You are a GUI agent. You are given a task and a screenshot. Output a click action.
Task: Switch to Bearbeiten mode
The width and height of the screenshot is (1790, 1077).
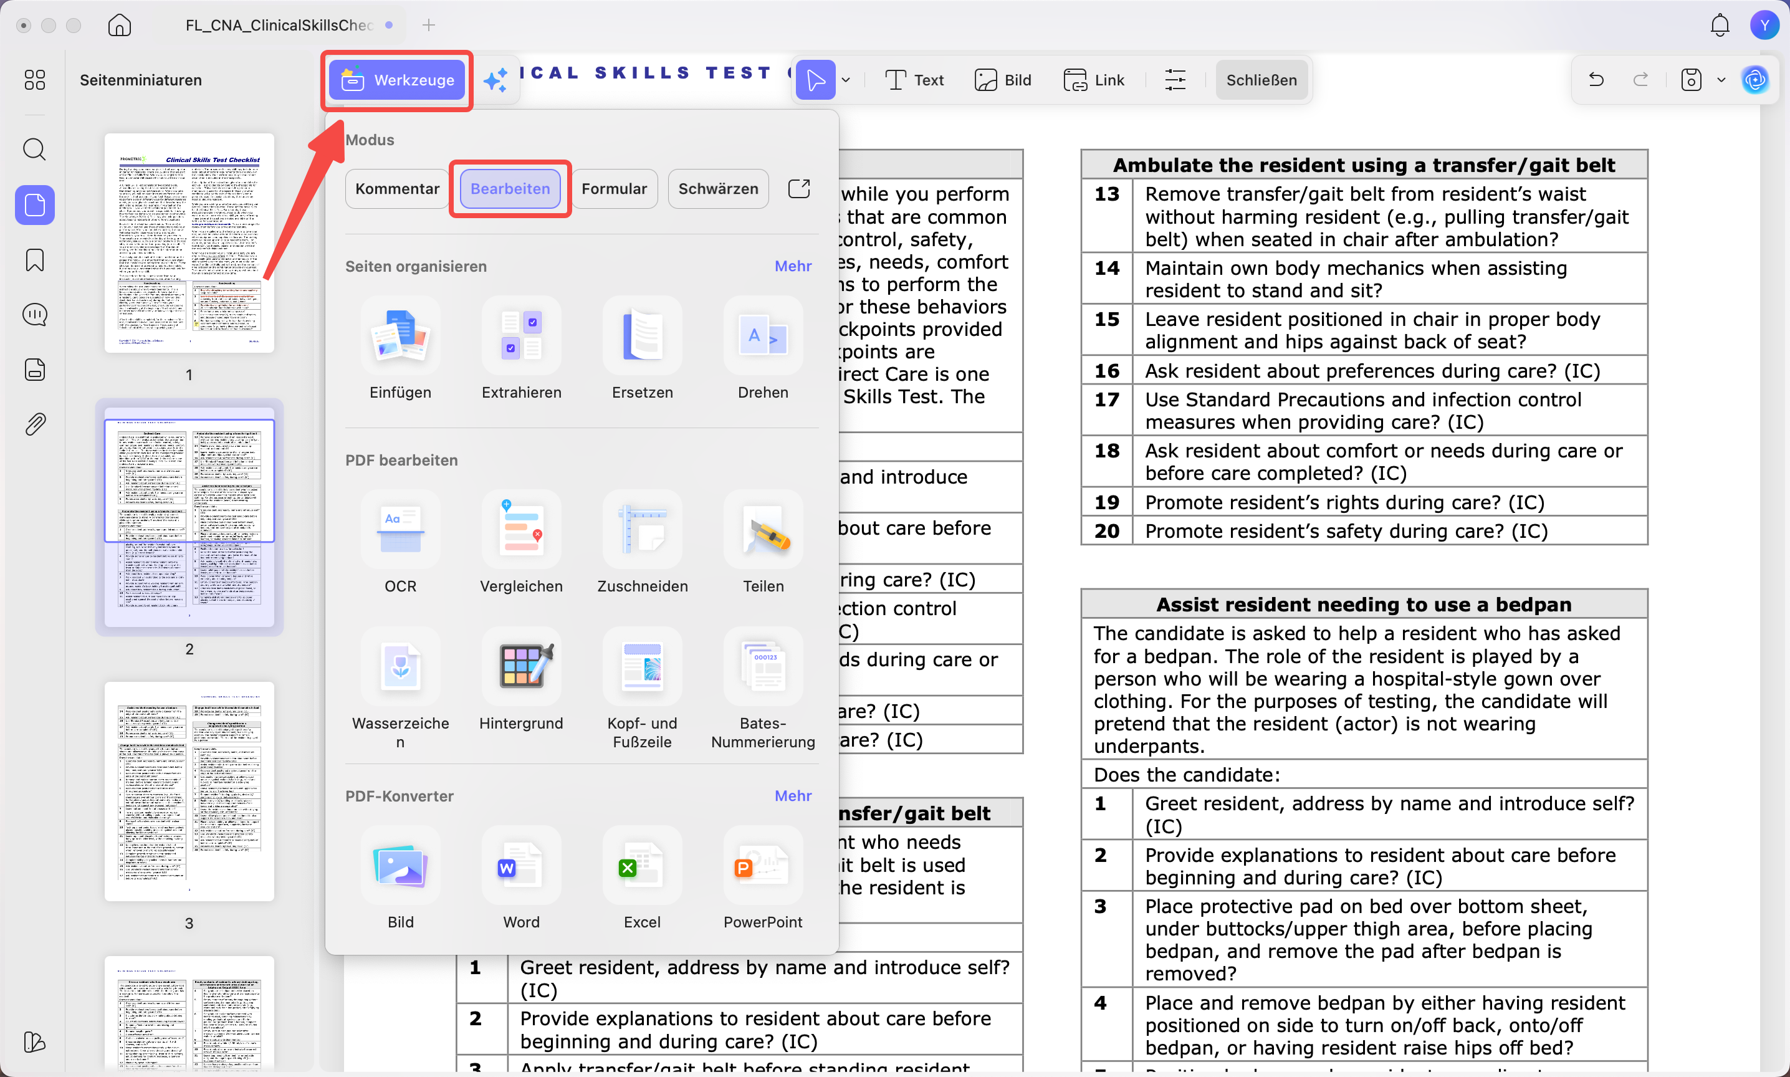510,189
